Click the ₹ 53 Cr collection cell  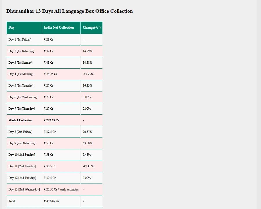click(49, 143)
